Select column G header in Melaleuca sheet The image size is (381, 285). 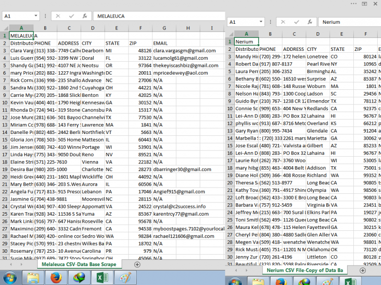tap(164, 28)
